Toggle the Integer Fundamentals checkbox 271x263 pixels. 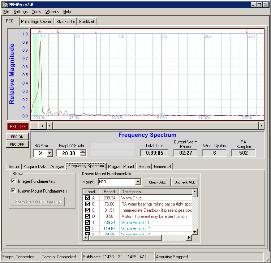click(x=13, y=181)
